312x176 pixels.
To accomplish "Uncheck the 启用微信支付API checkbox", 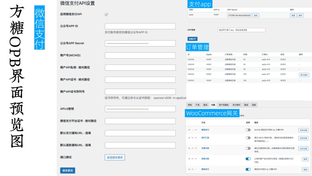I will [x=106, y=14].
